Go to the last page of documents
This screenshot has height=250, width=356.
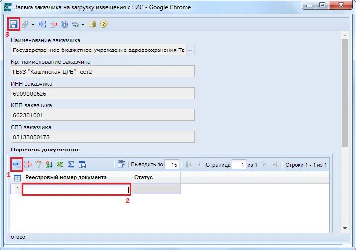(x=275, y=164)
